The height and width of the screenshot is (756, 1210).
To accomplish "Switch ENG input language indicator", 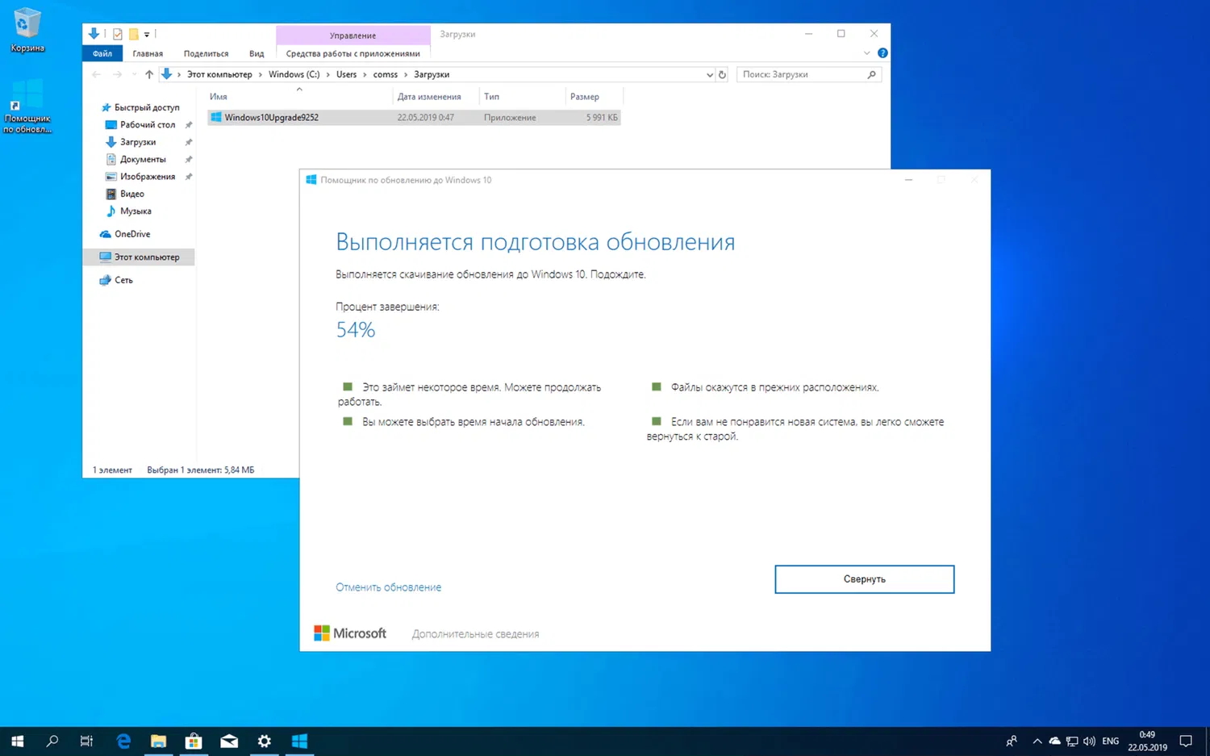I will click(x=1111, y=741).
